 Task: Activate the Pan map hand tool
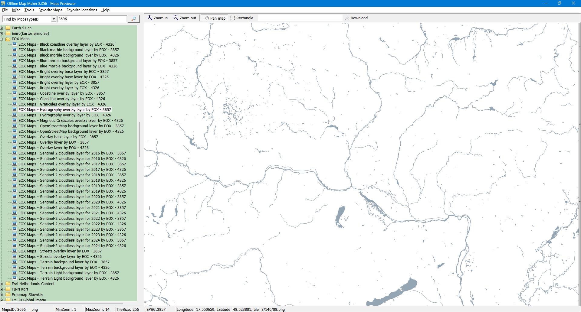click(x=215, y=18)
